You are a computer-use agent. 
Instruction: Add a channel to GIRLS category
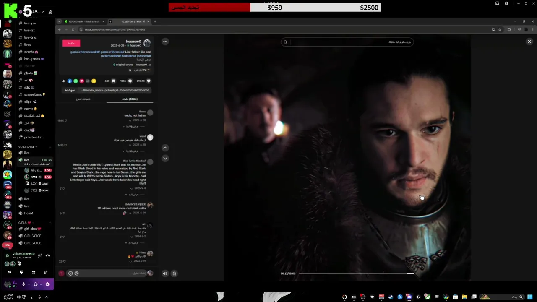pos(50,223)
